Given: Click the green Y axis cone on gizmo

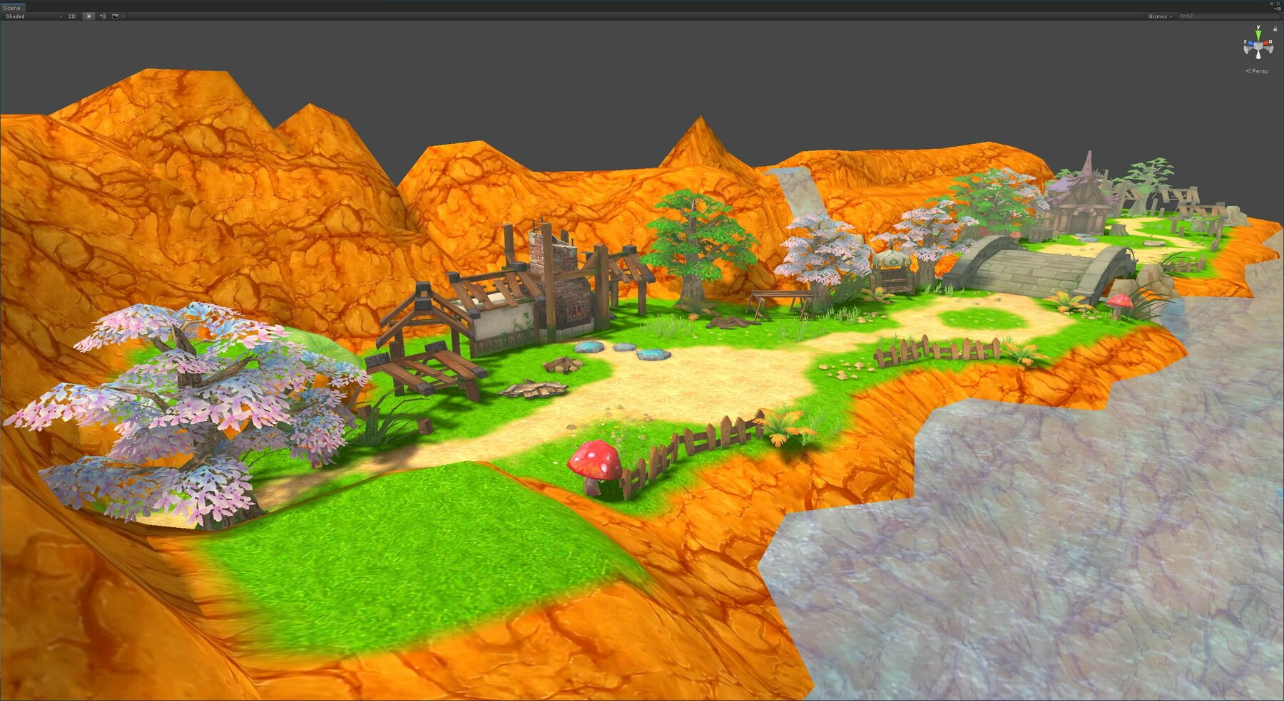Looking at the screenshot, I should tap(1258, 34).
